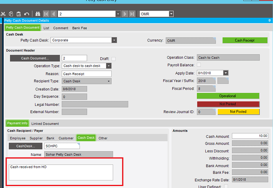The image size is (273, 188).
Task: Click the External Number field
Action: 74,112
